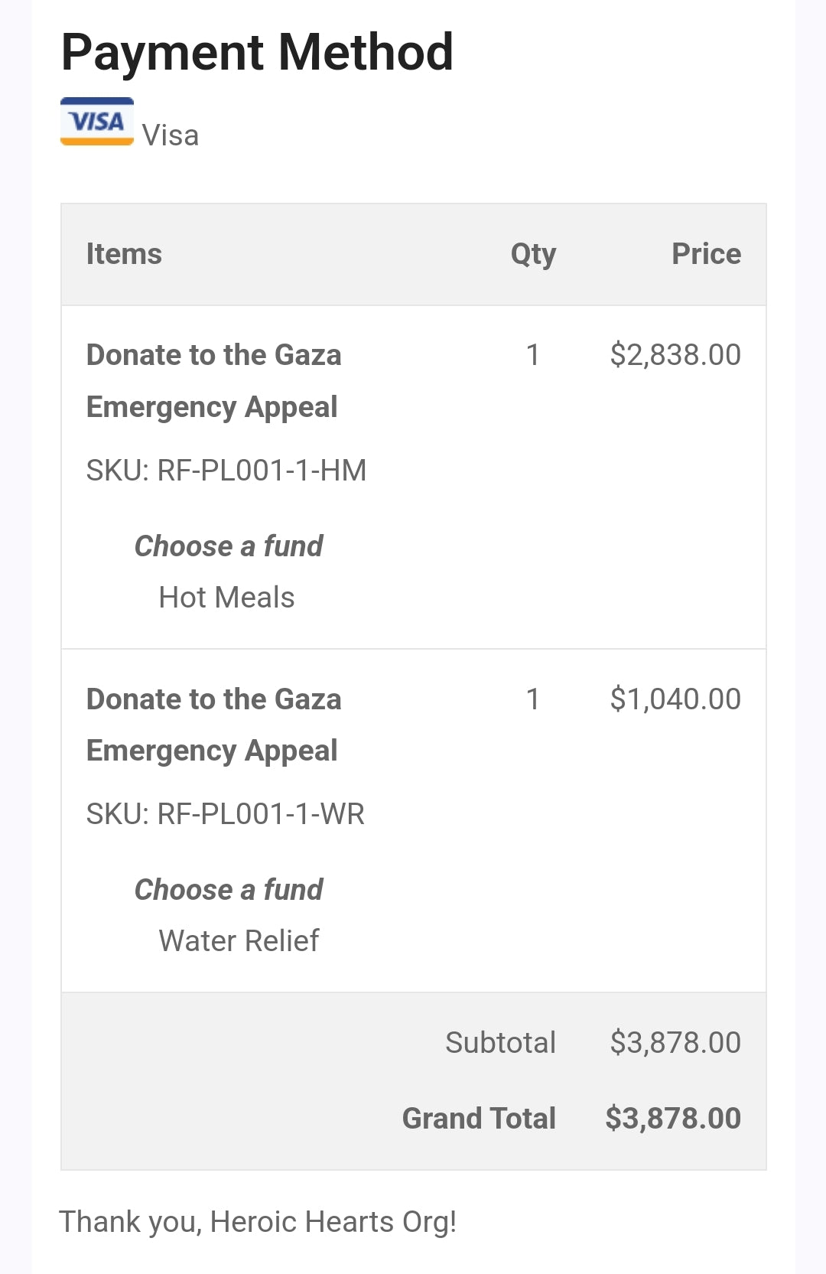Select the SKU RF-PL001-1-HM text
The height and width of the screenshot is (1274, 826).
point(226,470)
